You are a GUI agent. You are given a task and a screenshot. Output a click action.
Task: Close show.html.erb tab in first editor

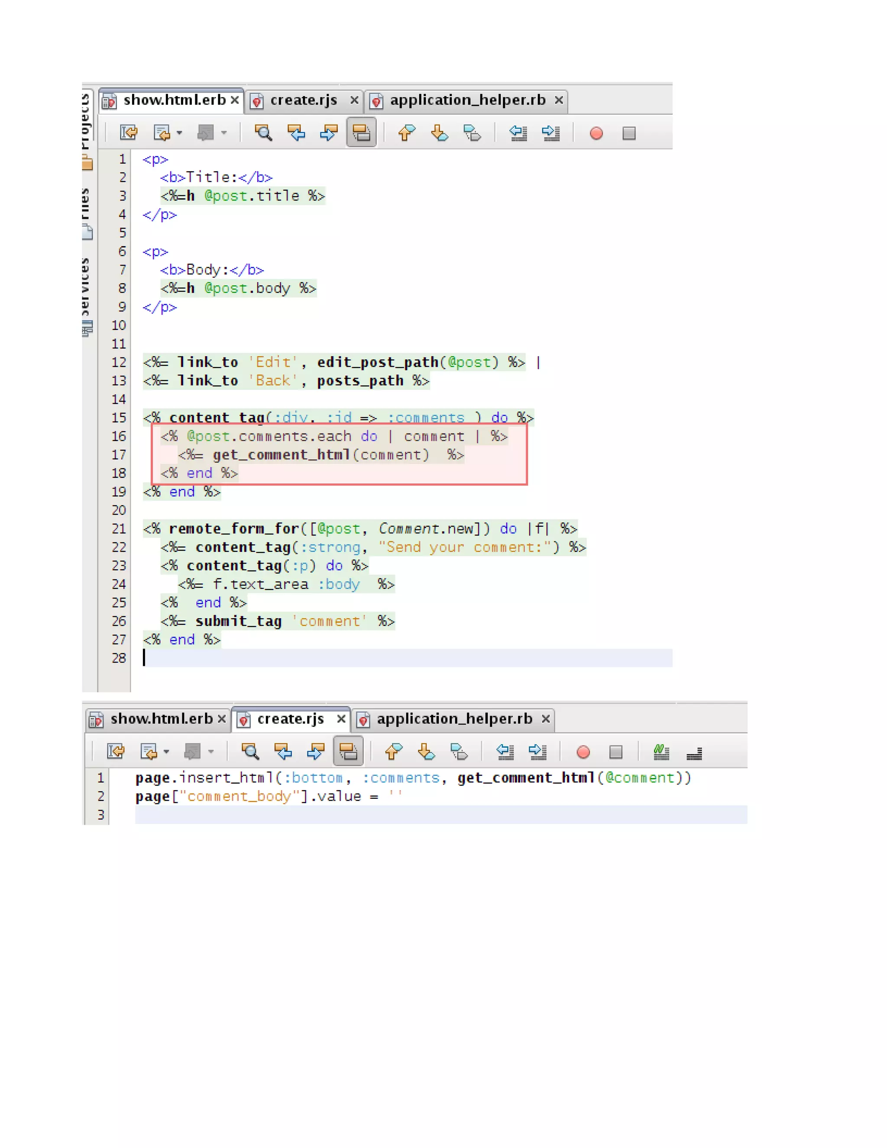(x=235, y=100)
